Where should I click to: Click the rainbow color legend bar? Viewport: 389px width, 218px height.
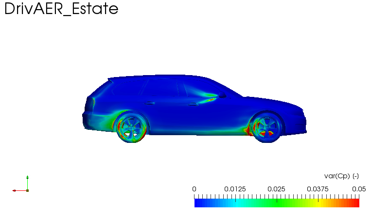pyautogui.click(x=277, y=203)
